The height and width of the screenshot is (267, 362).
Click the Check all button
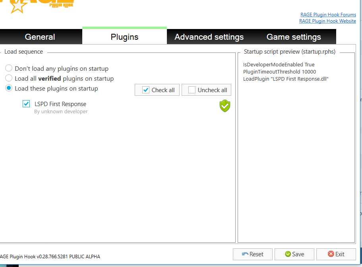click(157, 90)
